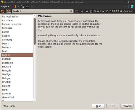Click the volume speaker icon
Screen dimensions: 135x110
coord(82,11)
